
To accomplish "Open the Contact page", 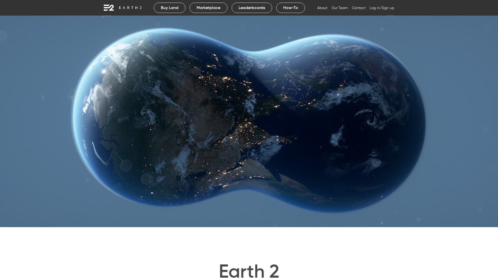I will pos(359,8).
